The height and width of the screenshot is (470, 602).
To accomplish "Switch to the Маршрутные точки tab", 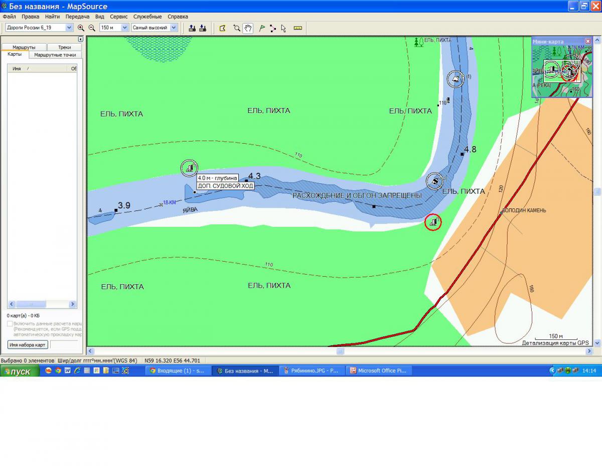I will [55, 55].
